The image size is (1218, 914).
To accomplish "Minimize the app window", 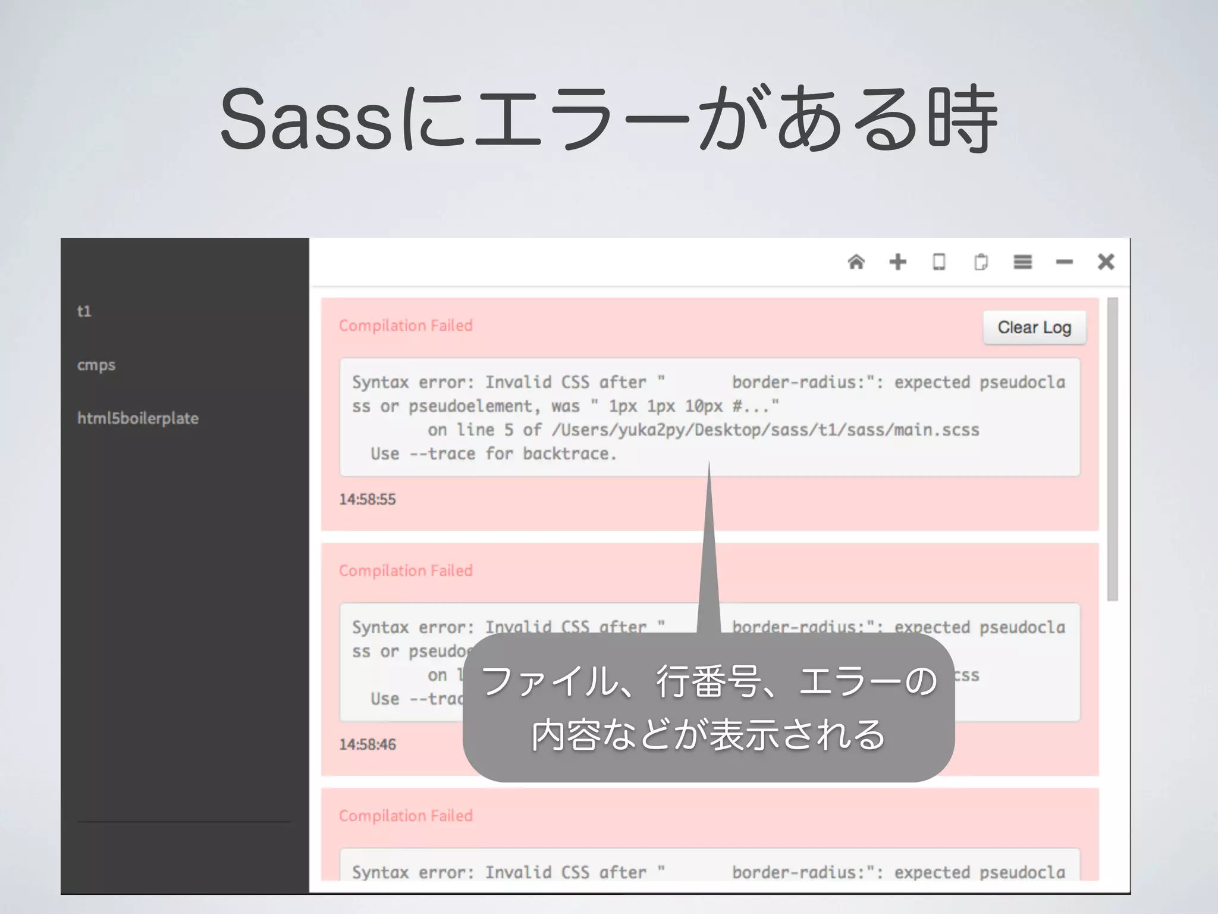I will click(x=1064, y=262).
